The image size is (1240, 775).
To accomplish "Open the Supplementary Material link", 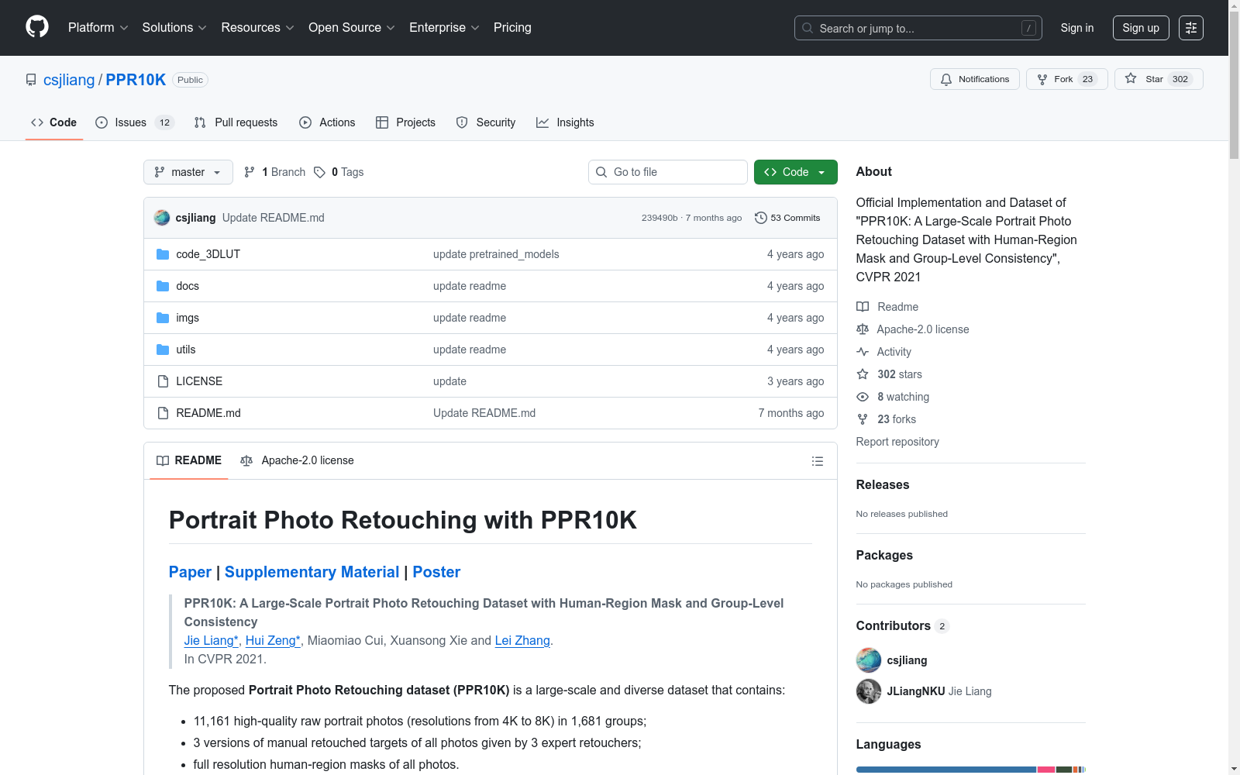I will (312, 572).
